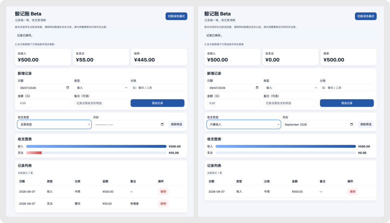Toggle dark mode button in left panel
Viewport: 390px width, 223px height.
[176, 16]
